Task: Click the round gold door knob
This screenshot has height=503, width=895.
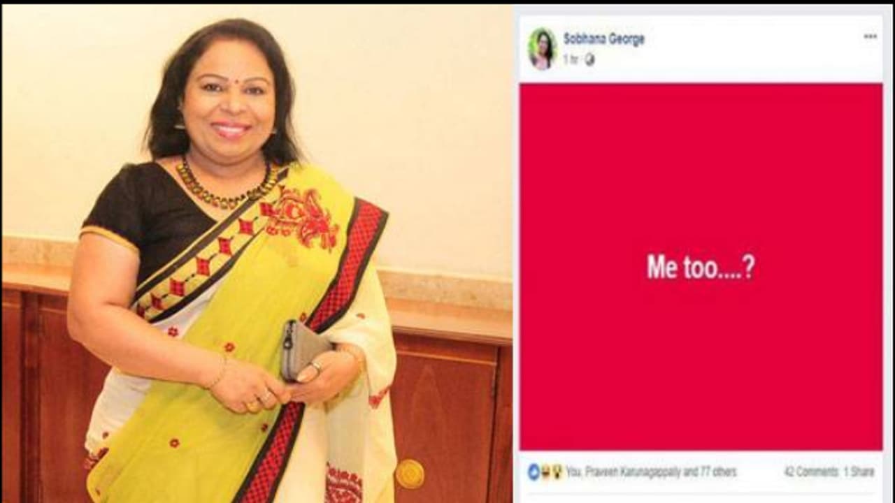Action: click(x=410, y=474)
